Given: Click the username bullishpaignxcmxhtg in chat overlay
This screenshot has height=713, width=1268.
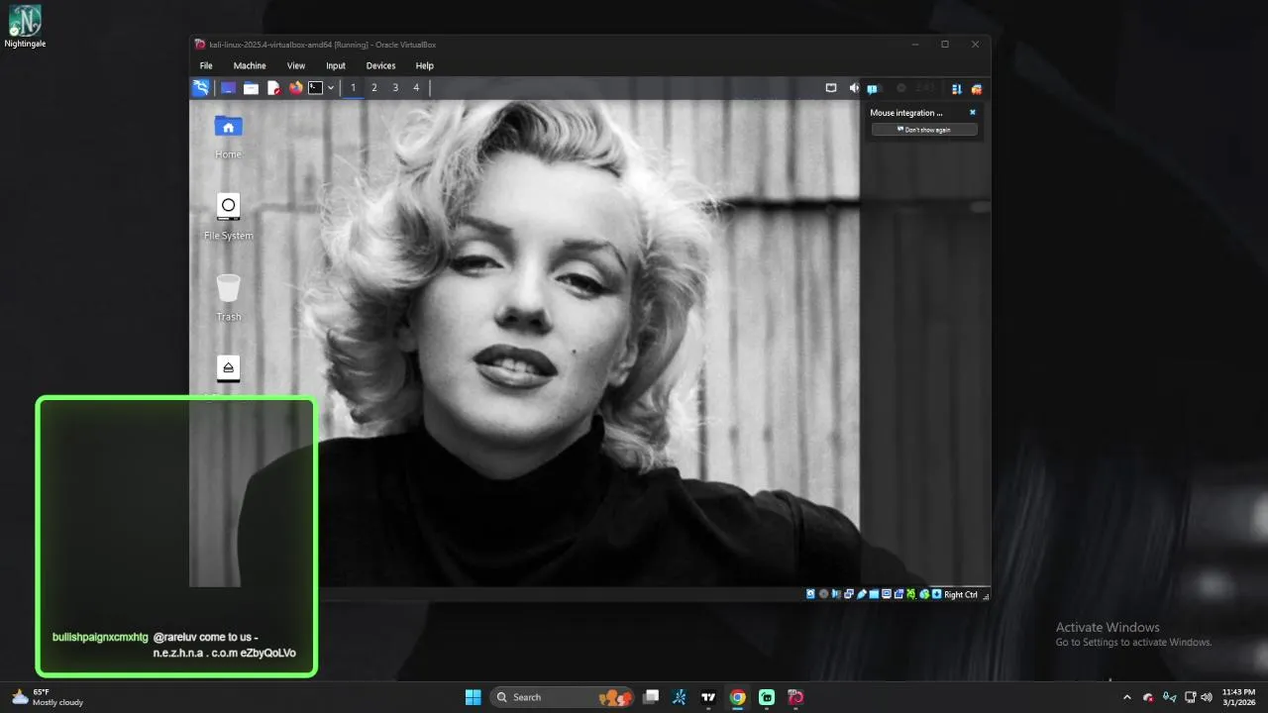Looking at the screenshot, I should point(100,637).
